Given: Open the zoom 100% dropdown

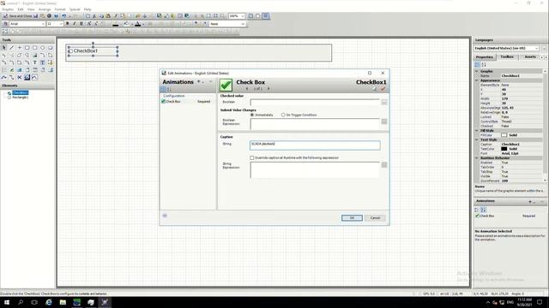Looking at the screenshot, I should (242, 16).
